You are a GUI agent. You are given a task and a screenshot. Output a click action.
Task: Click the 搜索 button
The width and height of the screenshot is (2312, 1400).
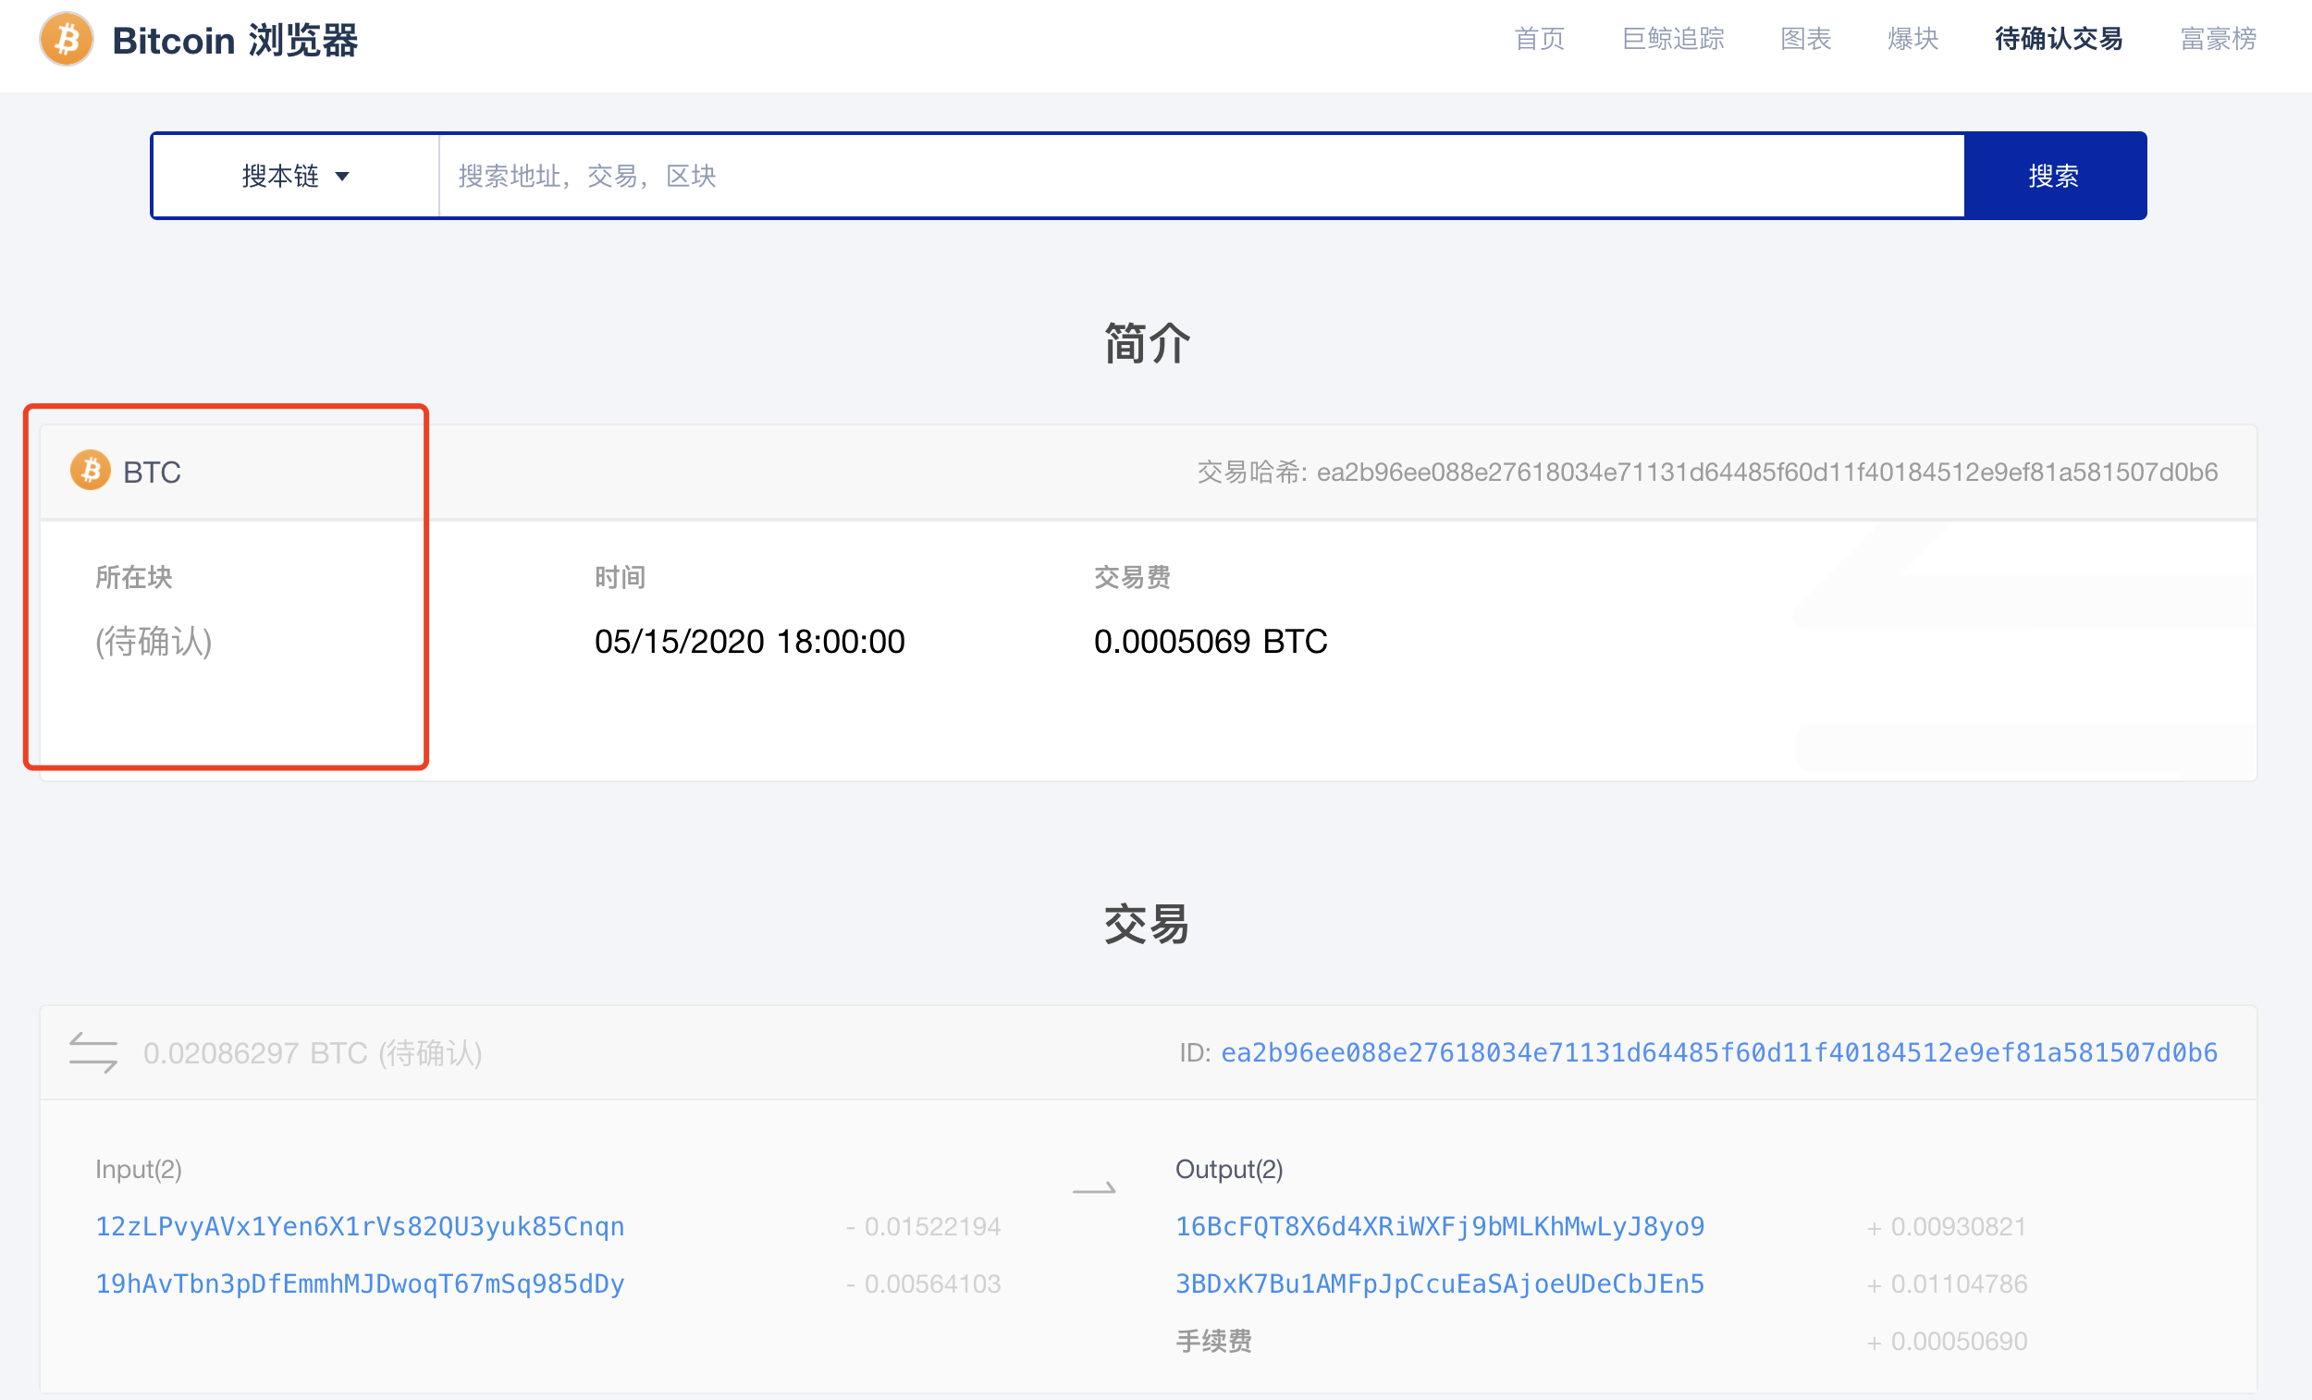[x=2054, y=176]
